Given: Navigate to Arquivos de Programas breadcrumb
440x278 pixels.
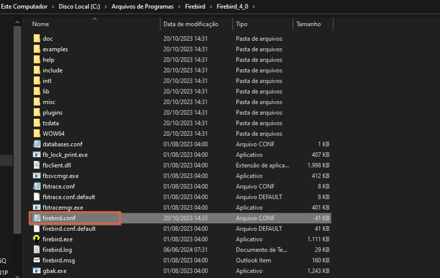Looking at the screenshot, I should tap(142, 7).
